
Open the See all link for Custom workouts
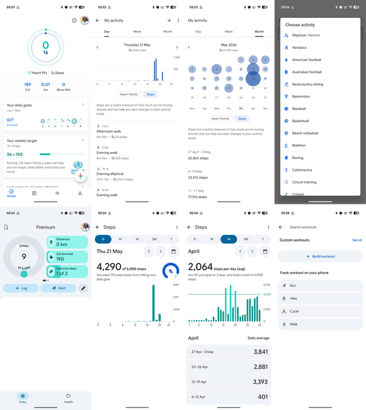click(x=357, y=240)
